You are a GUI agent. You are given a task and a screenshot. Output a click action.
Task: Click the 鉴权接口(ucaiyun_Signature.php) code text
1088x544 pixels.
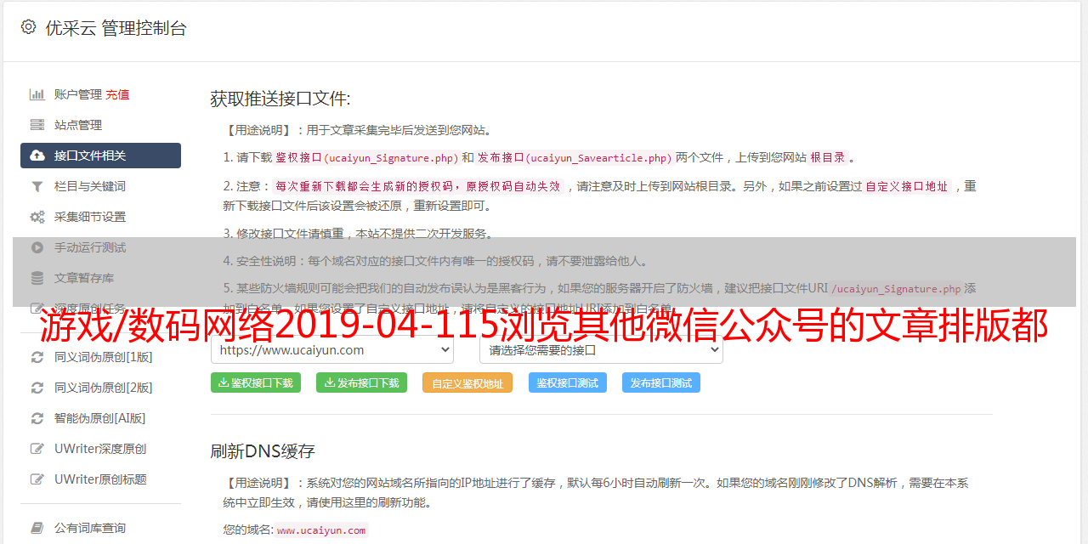point(366,157)
